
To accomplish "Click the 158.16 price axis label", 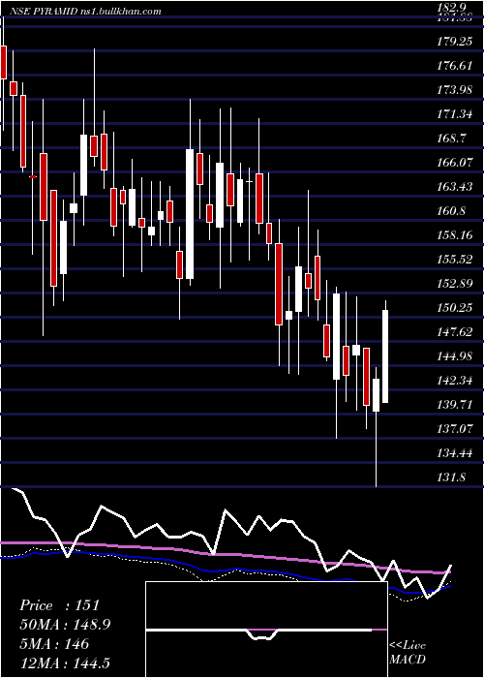I will click(x=454, y=235).
